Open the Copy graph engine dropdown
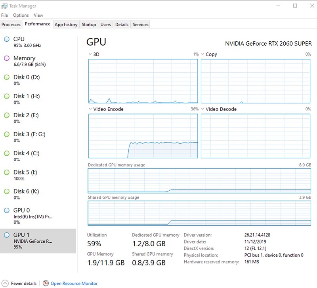The width and height of the screenshot is (317, 288). 202,54
